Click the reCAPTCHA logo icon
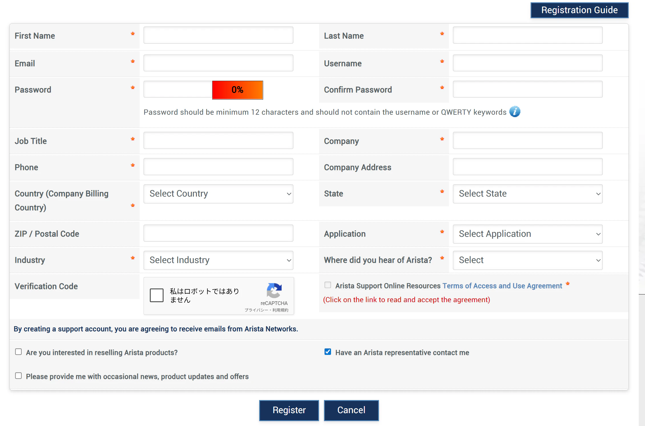Viewport: 645px width, 426px height. click(274, 290)
